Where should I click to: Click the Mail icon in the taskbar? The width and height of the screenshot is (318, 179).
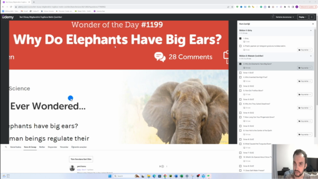tap(203, 176)
